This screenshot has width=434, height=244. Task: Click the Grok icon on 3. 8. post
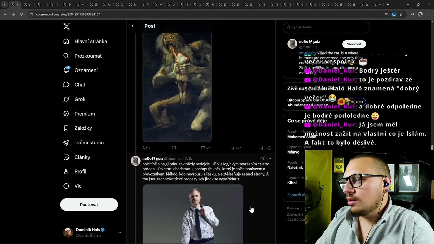click(x=262, y=158)
